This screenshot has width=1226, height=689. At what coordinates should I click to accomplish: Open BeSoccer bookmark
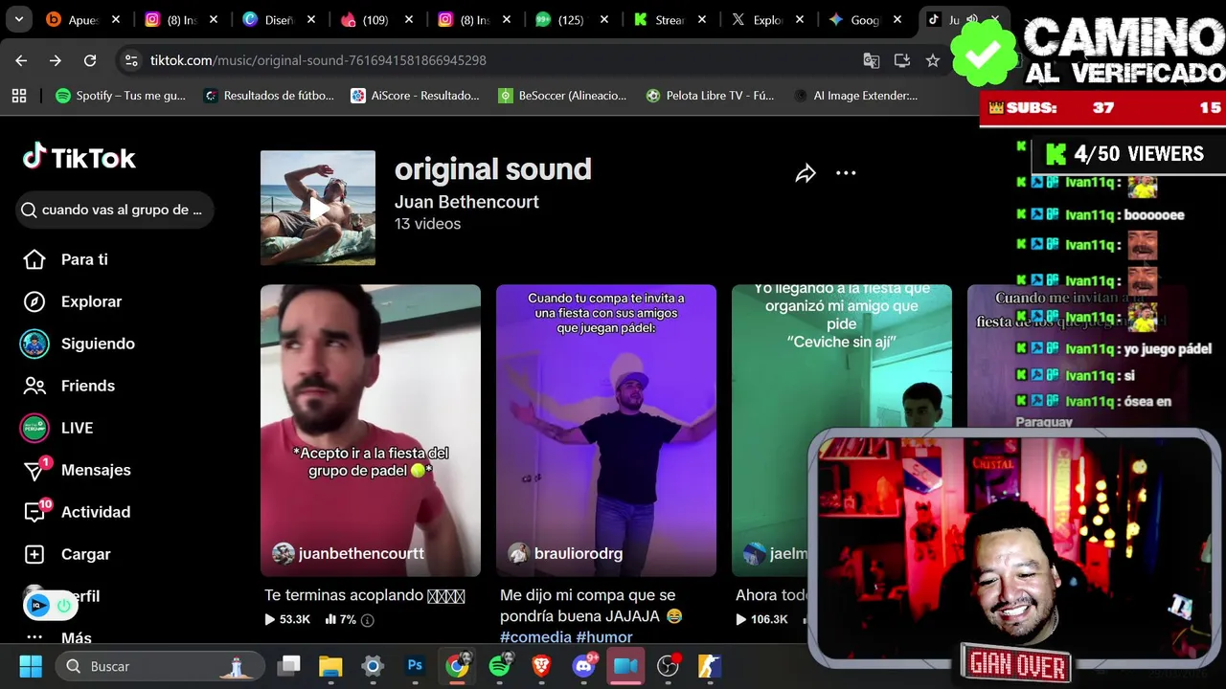click(562, 95)
